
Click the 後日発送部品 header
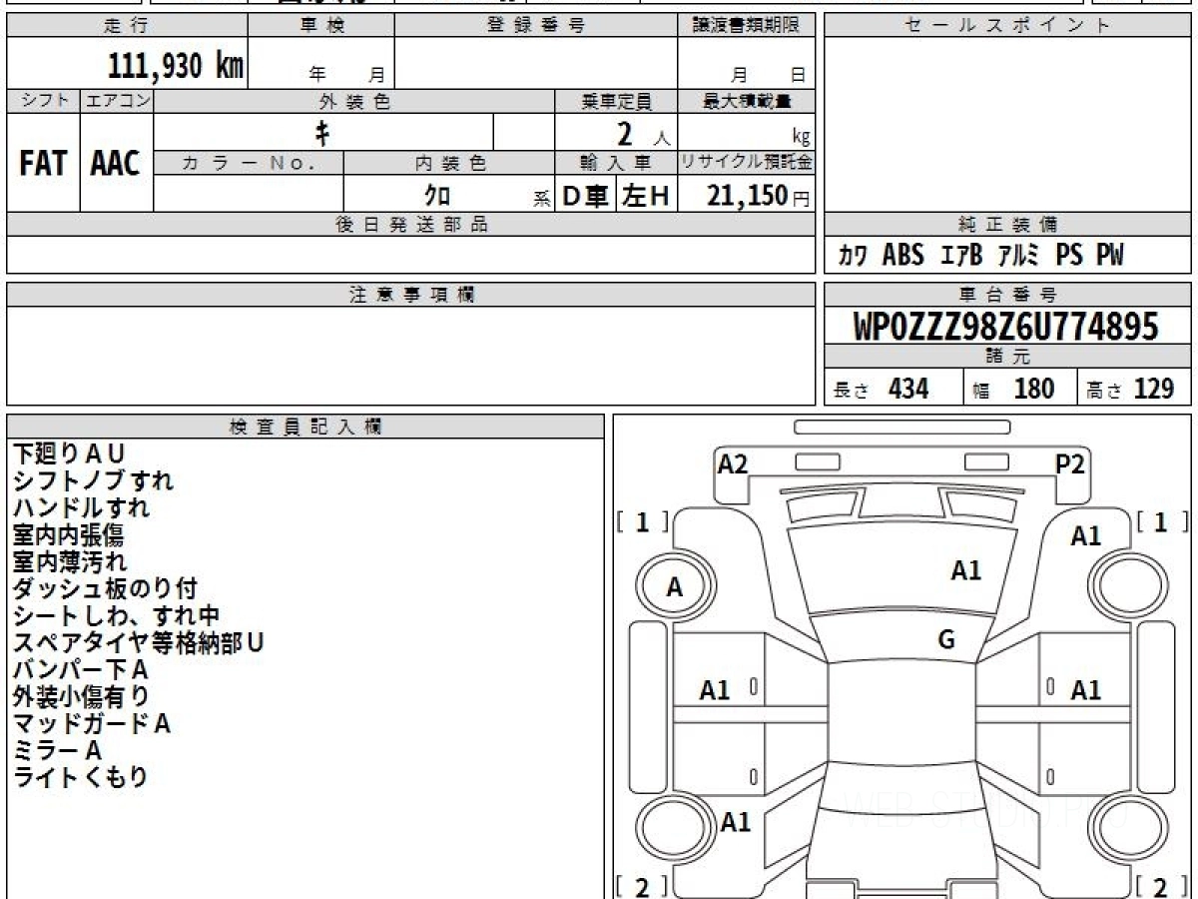[x=410, y=225]
